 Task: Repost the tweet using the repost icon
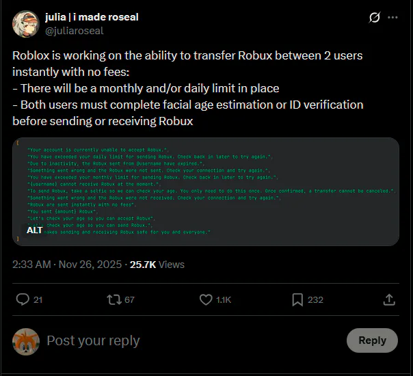(x=114, y=299)
